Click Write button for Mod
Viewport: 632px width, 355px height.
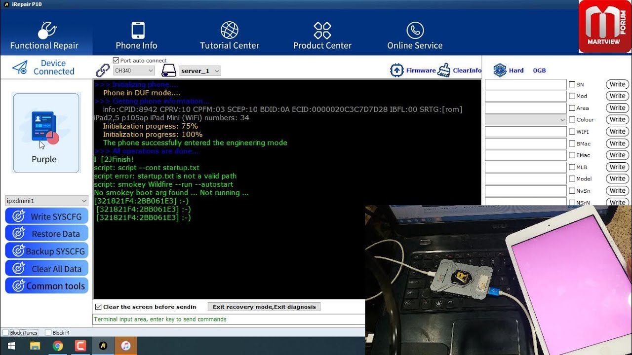point(617,96)
